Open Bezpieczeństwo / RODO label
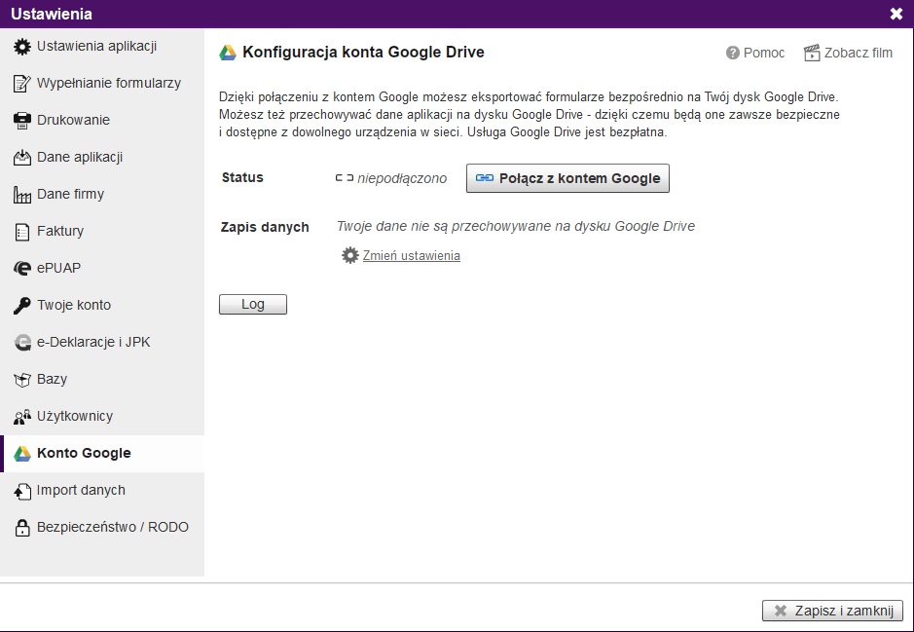 113,527
